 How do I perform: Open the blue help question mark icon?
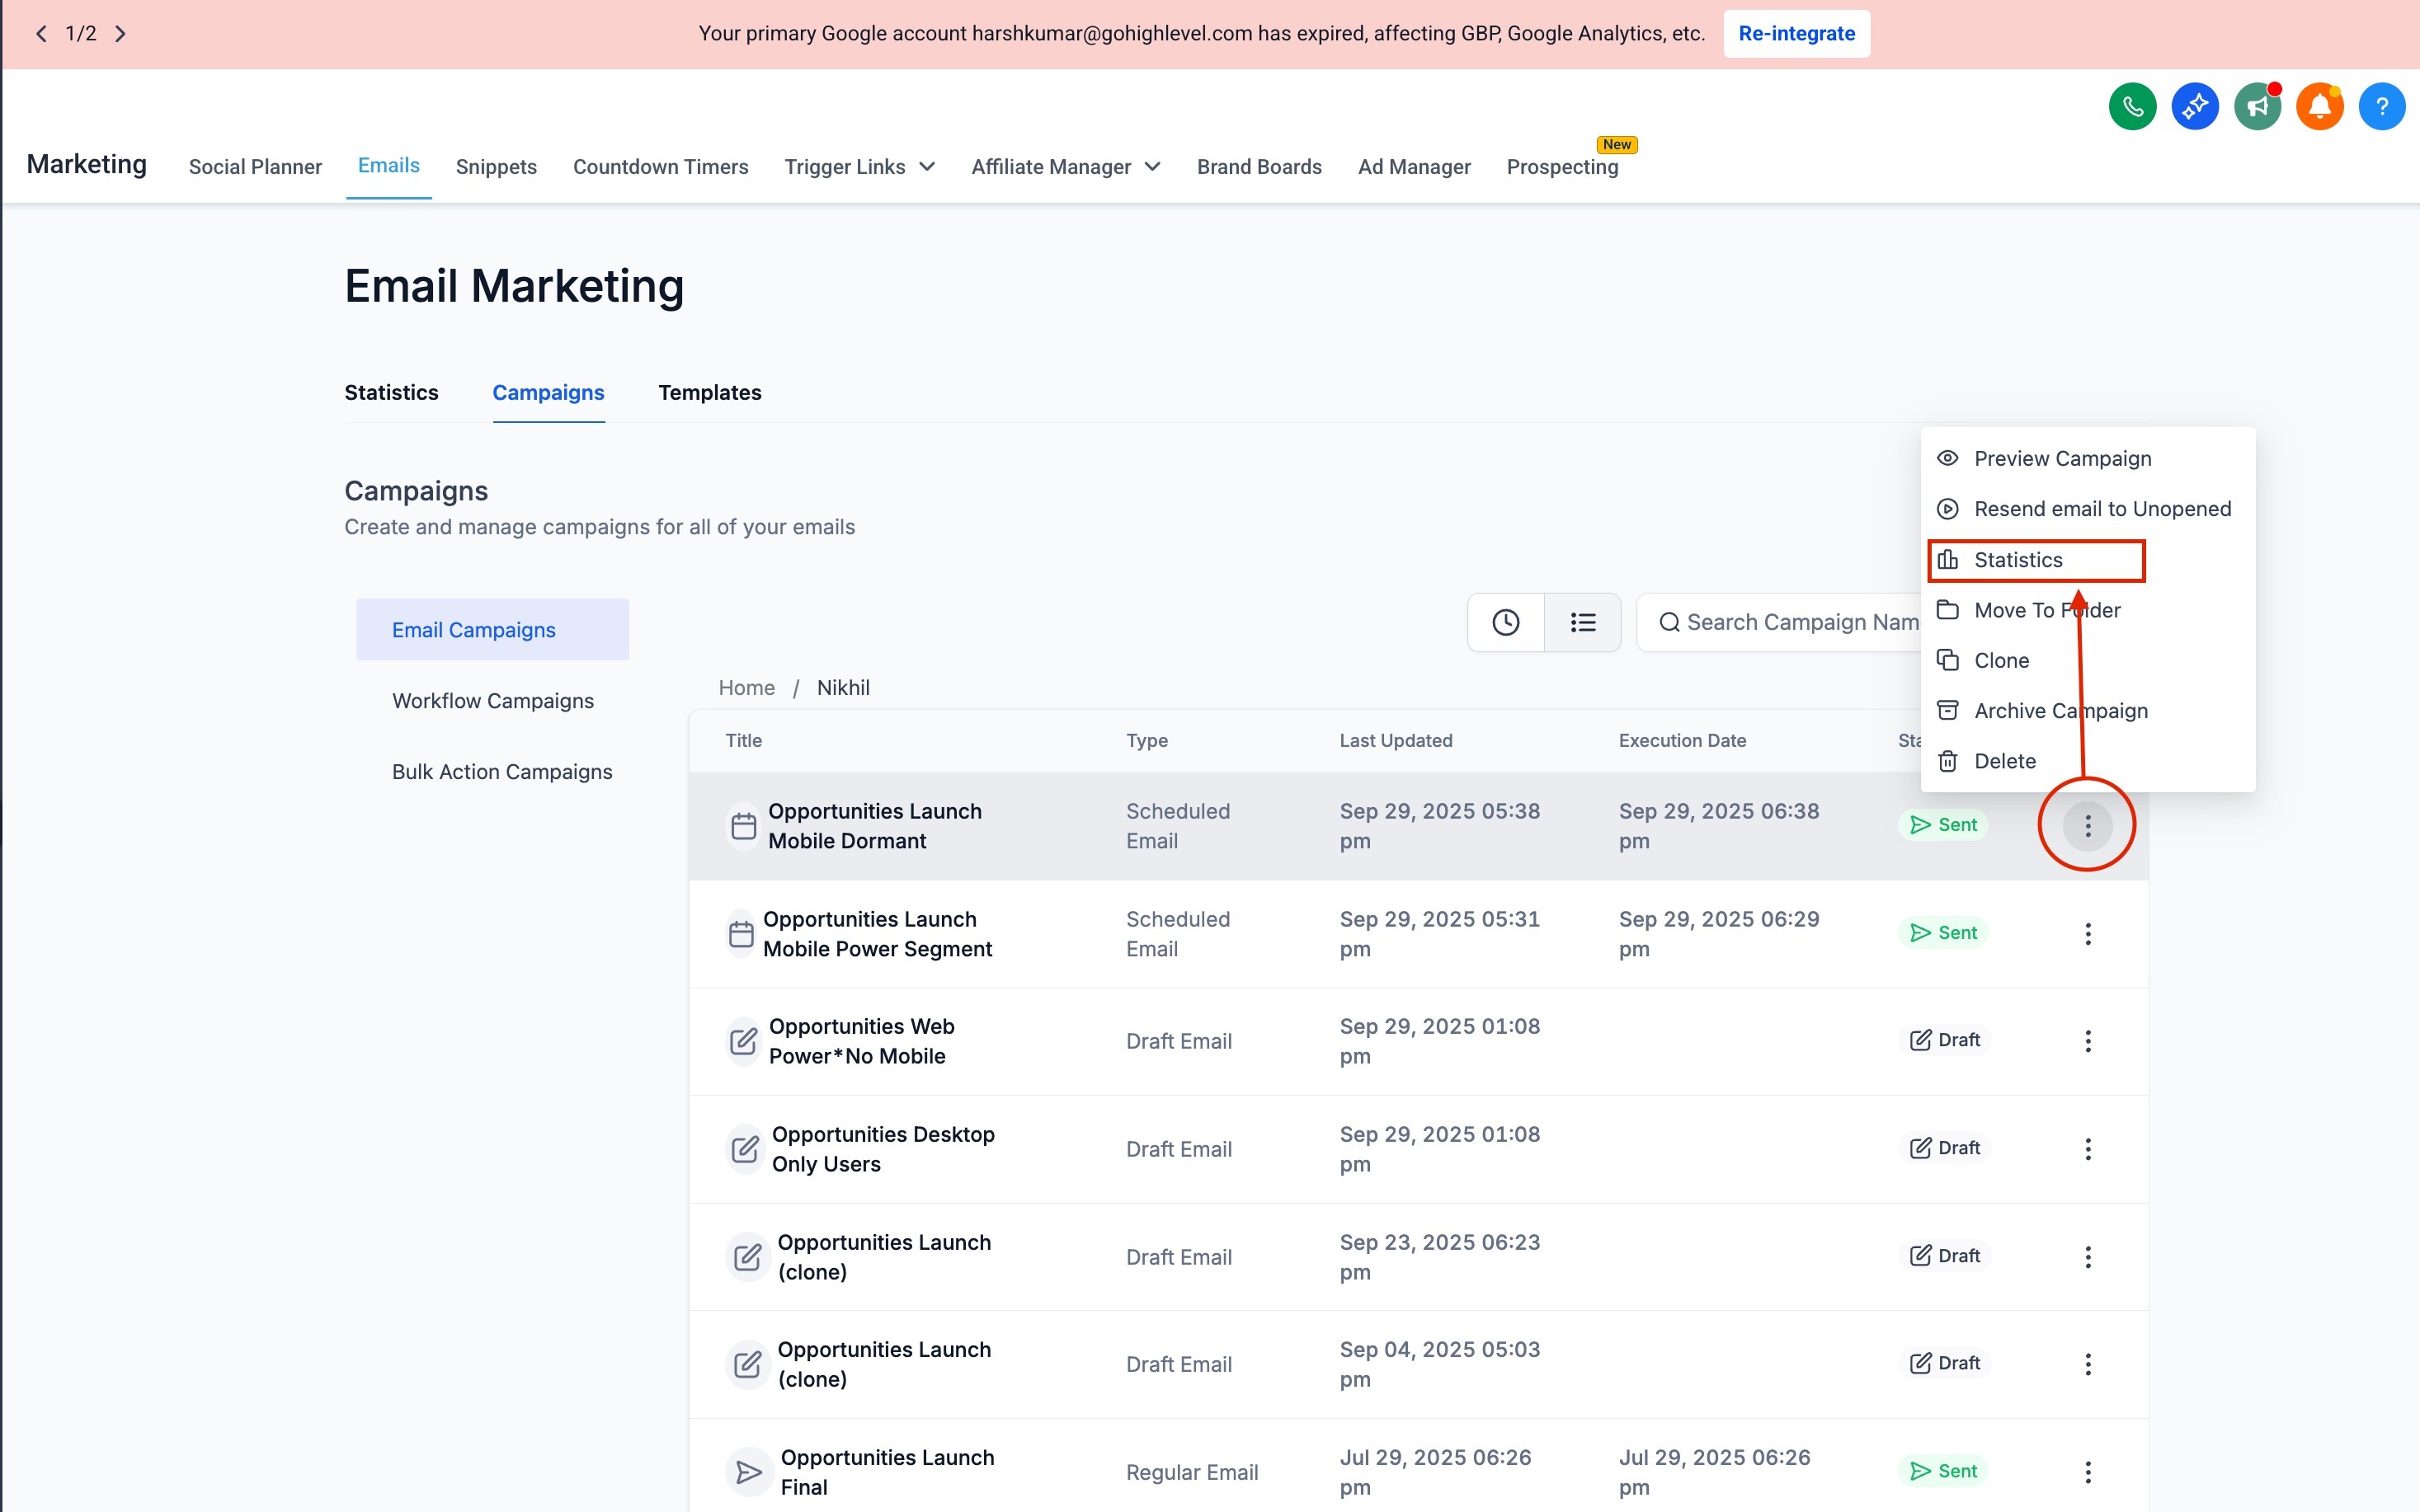pos(2381,106)
